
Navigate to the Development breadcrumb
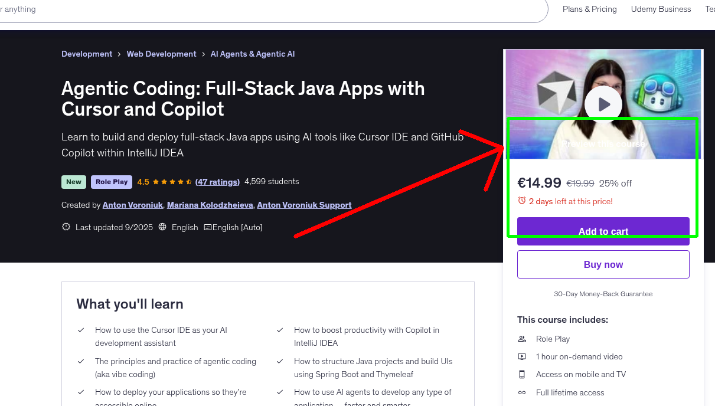(x=87, y=54)
